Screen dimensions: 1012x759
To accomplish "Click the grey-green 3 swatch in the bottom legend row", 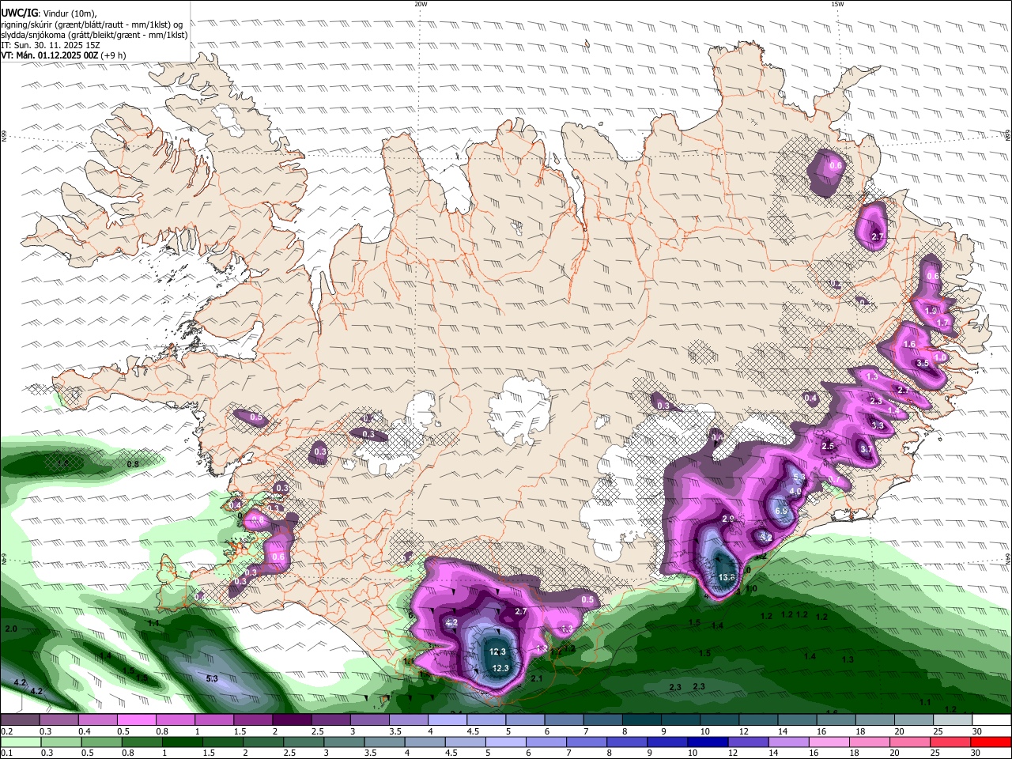I will click(344, 742).
